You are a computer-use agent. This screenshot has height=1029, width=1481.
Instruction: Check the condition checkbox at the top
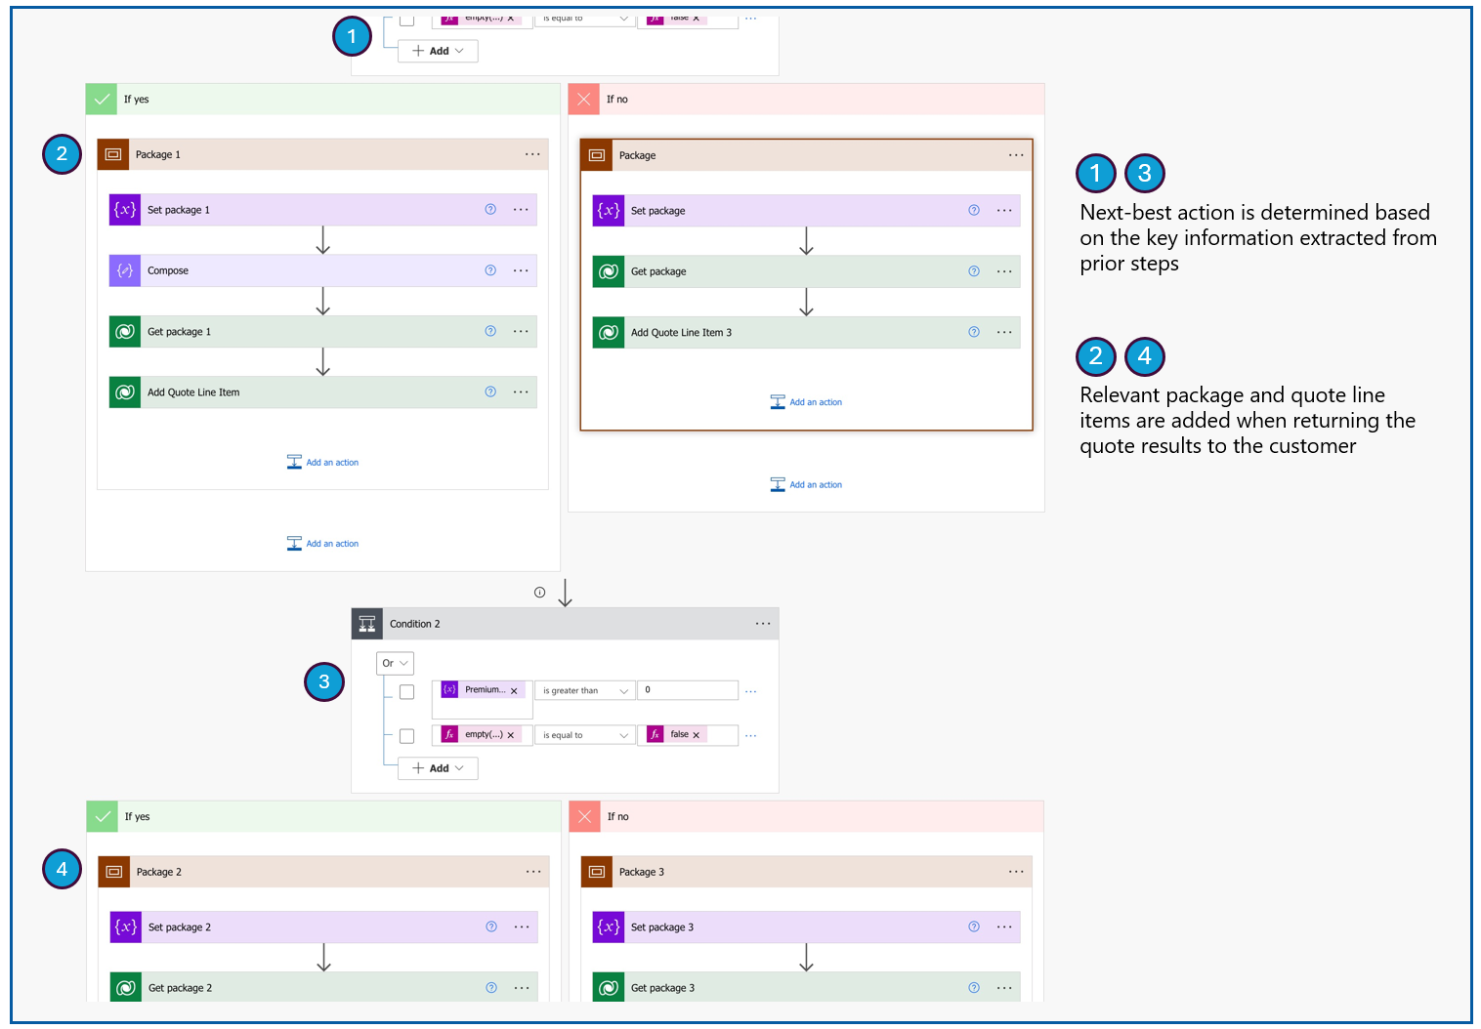coord(406,19)
